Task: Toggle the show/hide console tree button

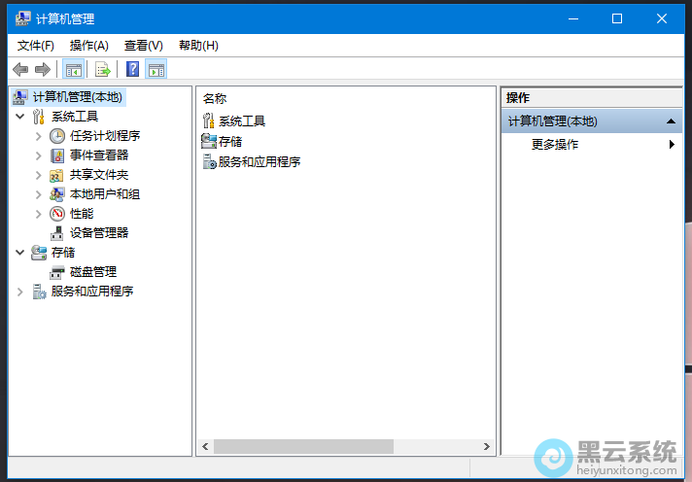Action: point(73,70)
